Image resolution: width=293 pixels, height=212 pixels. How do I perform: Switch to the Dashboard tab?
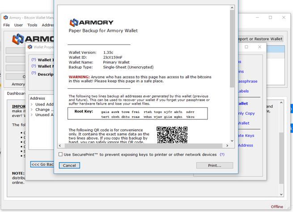(16, 94)
